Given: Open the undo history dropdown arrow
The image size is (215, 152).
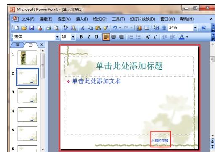Looking at the screenshot, I should tap(120, 28).
